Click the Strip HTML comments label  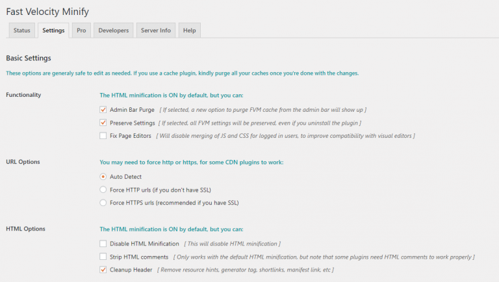139,257
